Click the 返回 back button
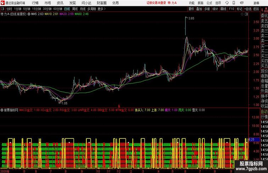268x173 pixels. pyautogui.click(x=256, y=9)
